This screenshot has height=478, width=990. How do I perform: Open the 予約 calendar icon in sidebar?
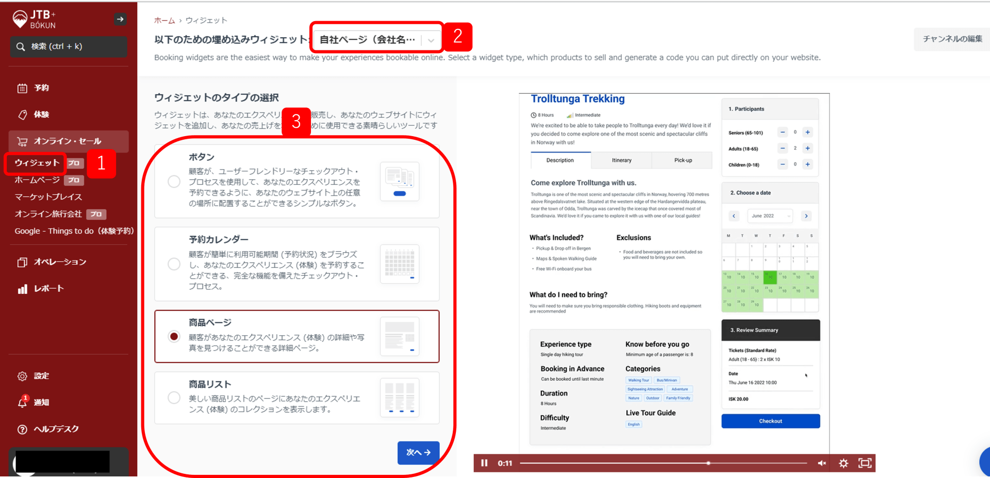click(22, 88)
